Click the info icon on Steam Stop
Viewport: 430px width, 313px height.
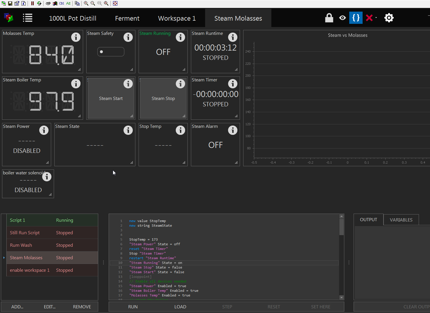(x=180, y=84)
